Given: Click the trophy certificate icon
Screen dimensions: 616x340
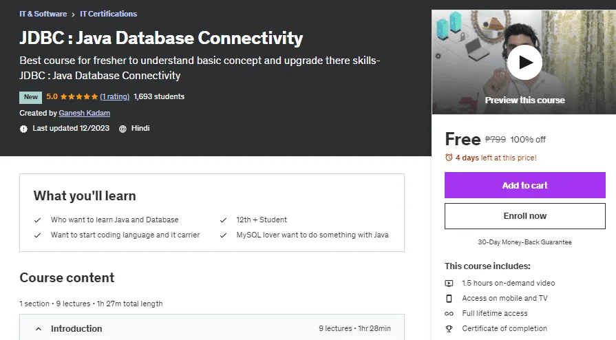Looking at the screenshot, I should click(449, 328).
